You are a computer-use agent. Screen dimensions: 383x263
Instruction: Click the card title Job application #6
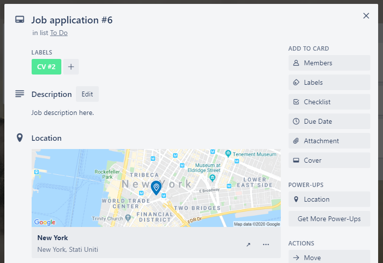72,20
